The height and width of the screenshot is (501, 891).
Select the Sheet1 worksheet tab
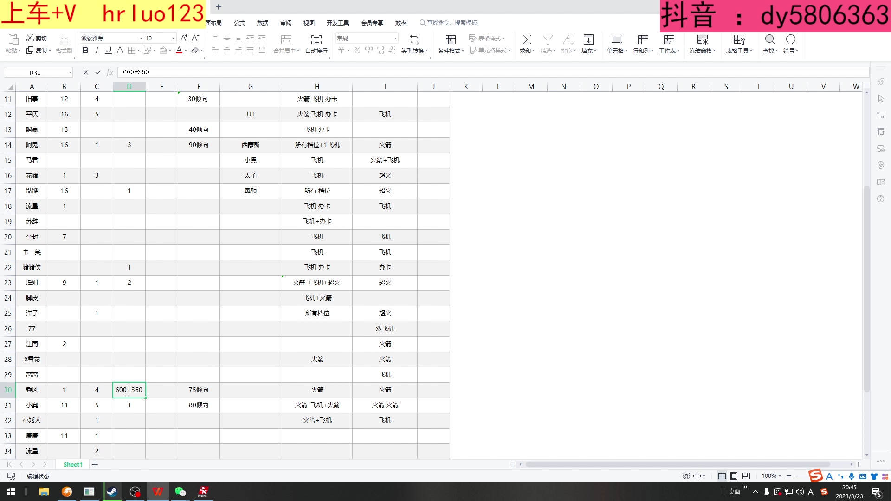(x=72, y=464)
